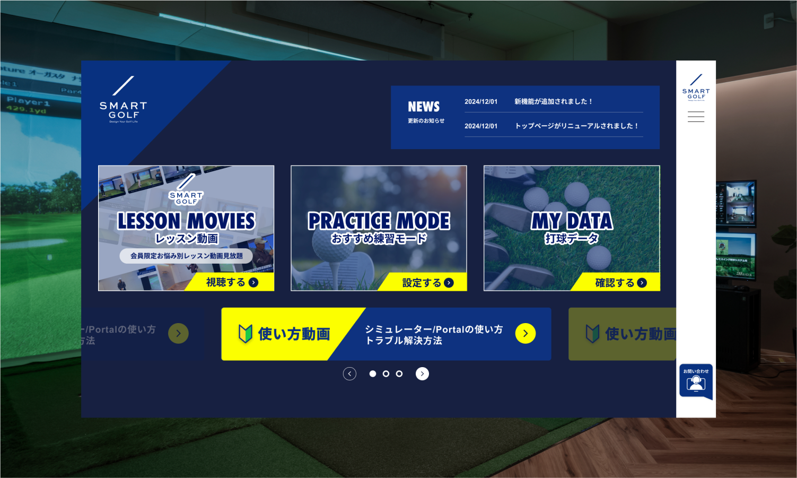Click the Smart Golf logo in top-left

coord(124,99)
